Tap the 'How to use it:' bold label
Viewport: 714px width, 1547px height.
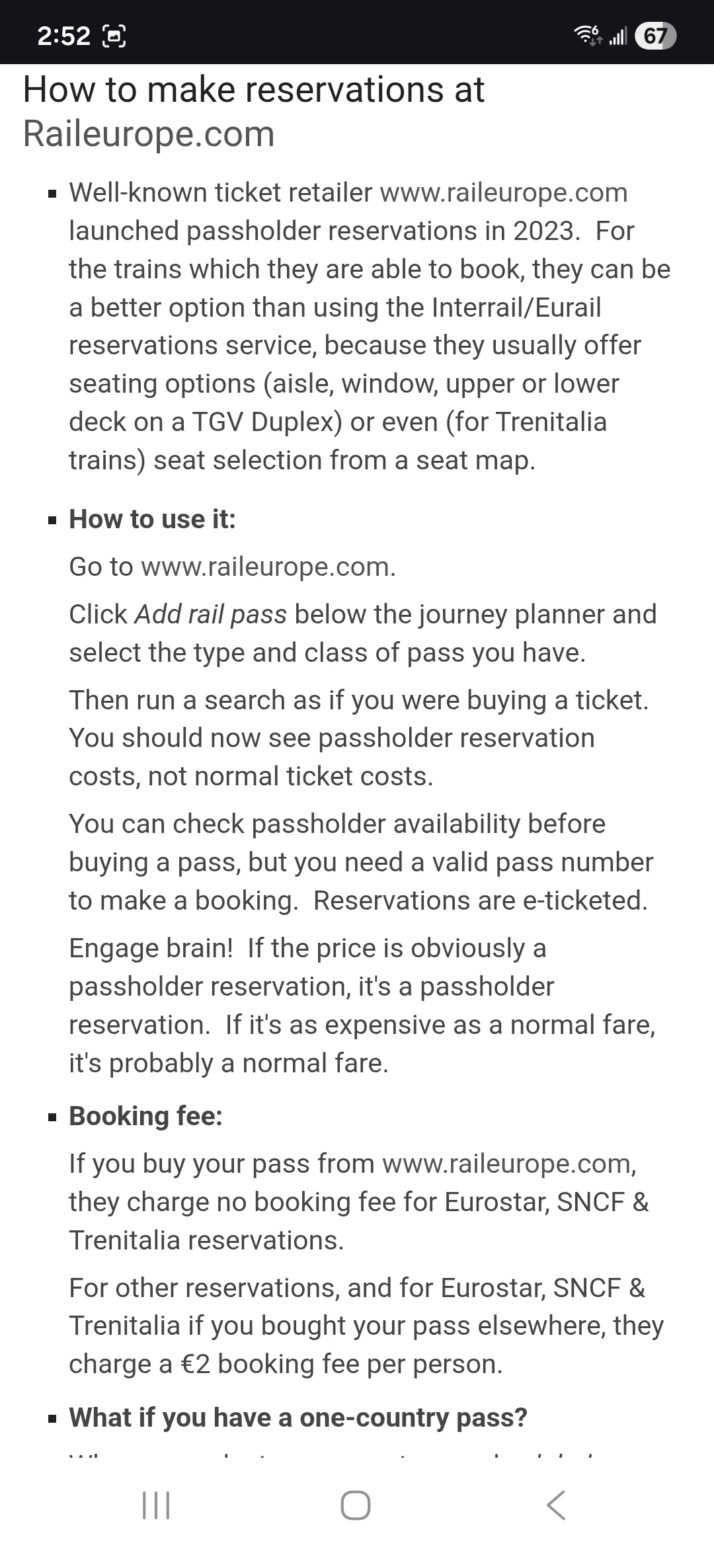click(153, 520)
